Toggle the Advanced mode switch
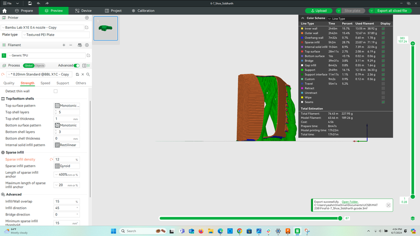Image resolution: width=420 pixels, height=236 pixels. coord(76,66)
